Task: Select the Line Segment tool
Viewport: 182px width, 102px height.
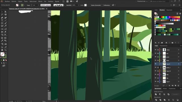Action: (5, 20)
